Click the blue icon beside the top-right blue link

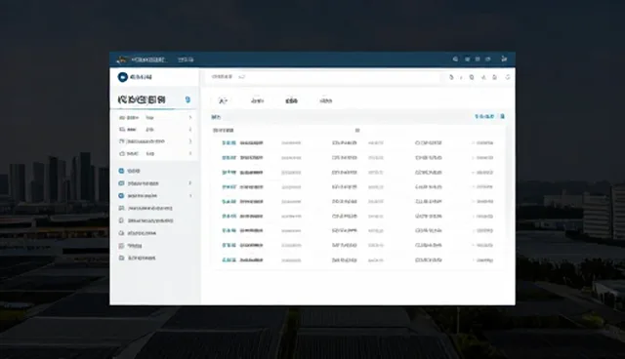point(502,117)
